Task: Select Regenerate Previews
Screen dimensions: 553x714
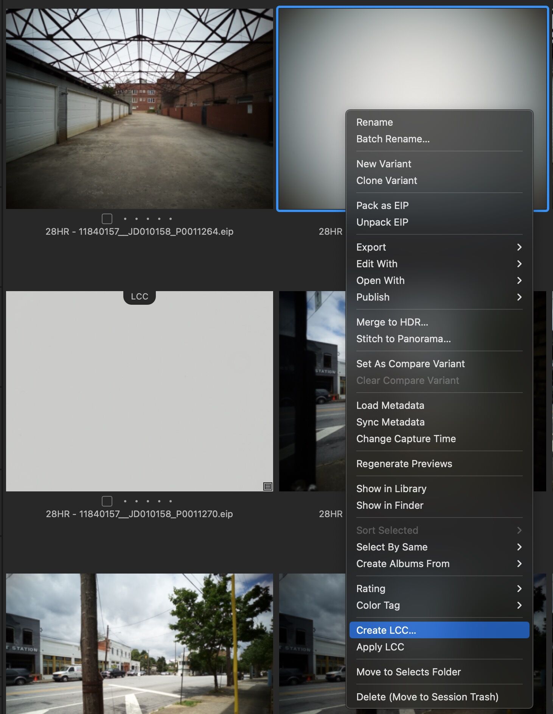Action: (439, 464)
